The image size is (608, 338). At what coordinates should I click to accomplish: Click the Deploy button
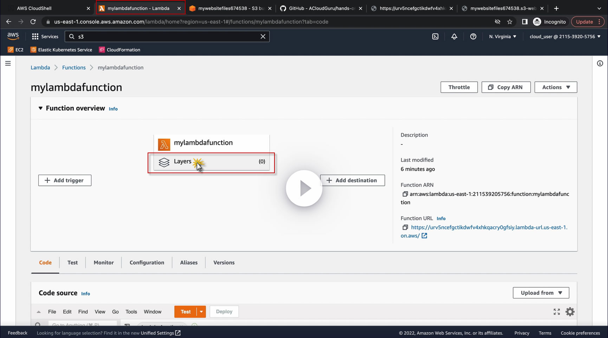224,312
